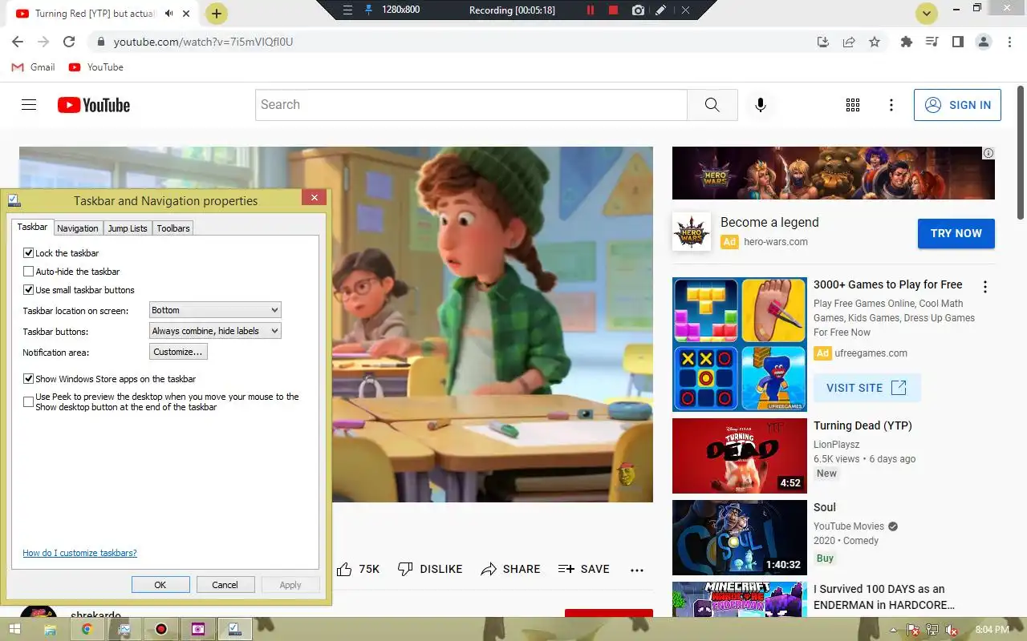Open the Chrome three-dot menu

[1008, 42]
